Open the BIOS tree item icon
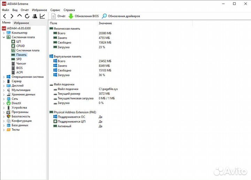Image resolution: width=251 pixels, height=180 pixels. (x=13, y=68)
